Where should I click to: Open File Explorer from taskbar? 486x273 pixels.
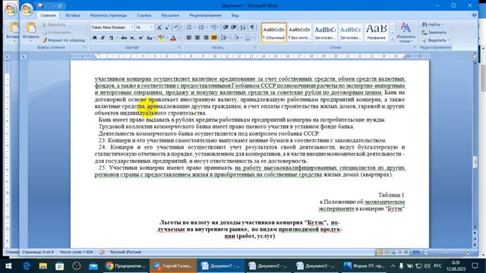pos(43,266)
